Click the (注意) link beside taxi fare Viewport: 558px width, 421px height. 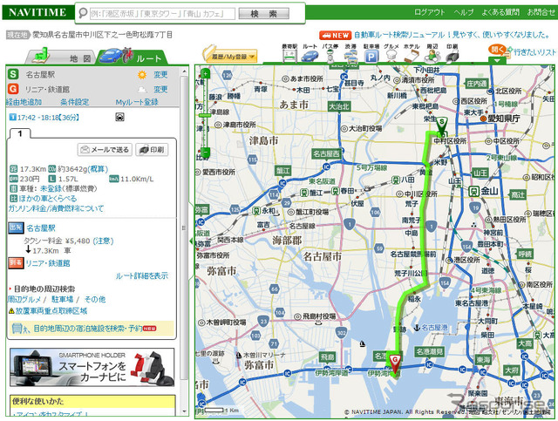tap(103, 241)
